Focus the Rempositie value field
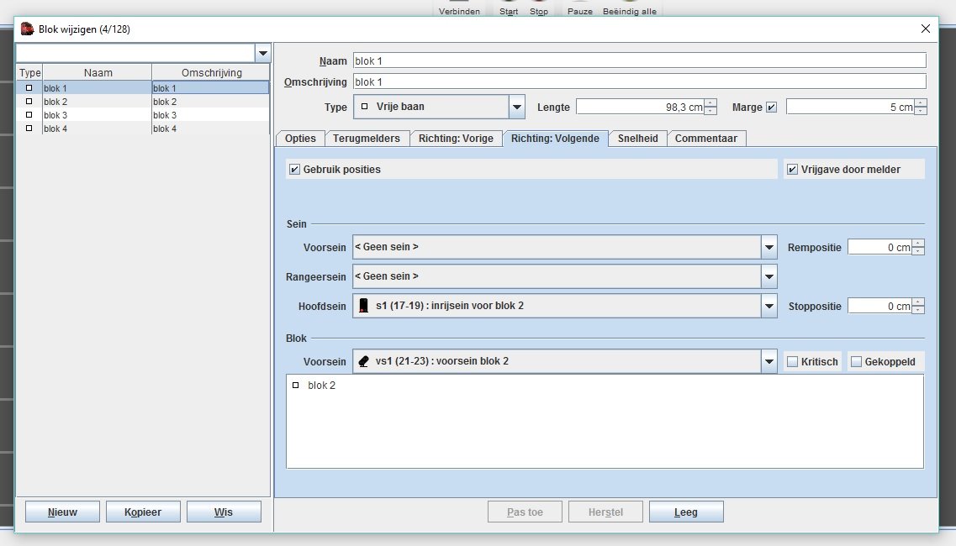 click(879, 247)
